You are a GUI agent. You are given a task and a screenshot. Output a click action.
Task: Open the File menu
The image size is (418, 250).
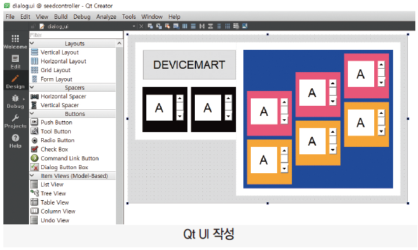tap(10, 17)
